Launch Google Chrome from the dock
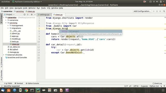Screen dimensions: 166x93 point(26,90)
